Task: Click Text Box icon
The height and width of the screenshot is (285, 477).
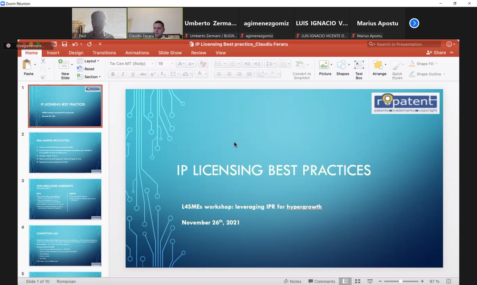Action: click(x=359, y=65)
